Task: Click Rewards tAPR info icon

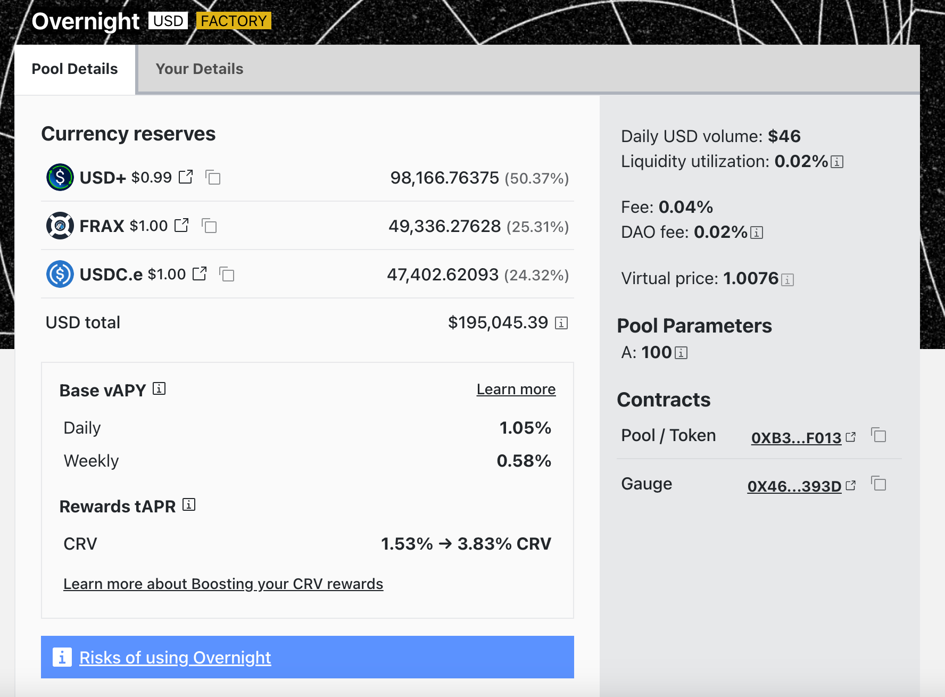Action: coord(189,504)
